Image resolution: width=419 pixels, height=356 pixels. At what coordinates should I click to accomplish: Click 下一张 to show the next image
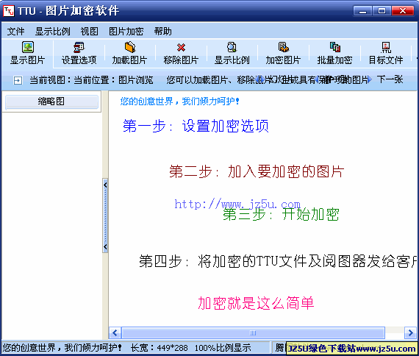pyautogui.click(x=390, y=79)
